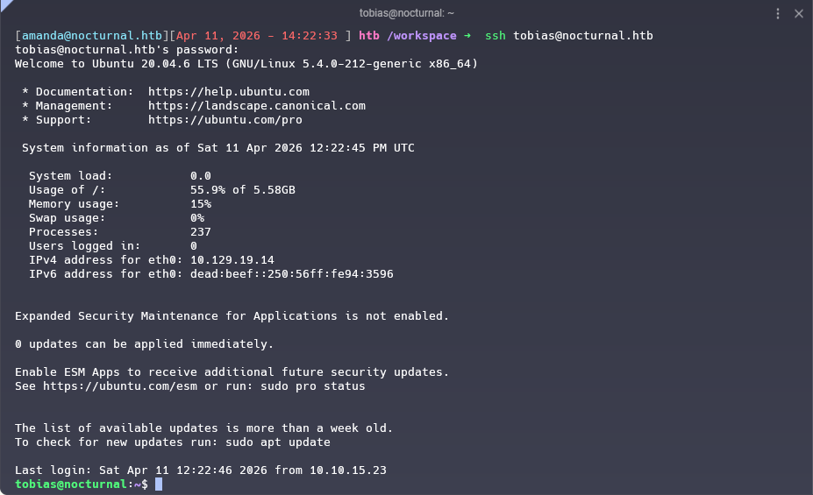Click the ssh command in the first line
813x495 pixels.
point(495,36)
